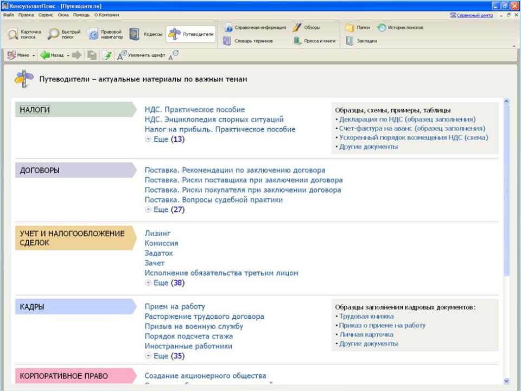Open Поставка. Риски покупателя link

tap(243, 190)
